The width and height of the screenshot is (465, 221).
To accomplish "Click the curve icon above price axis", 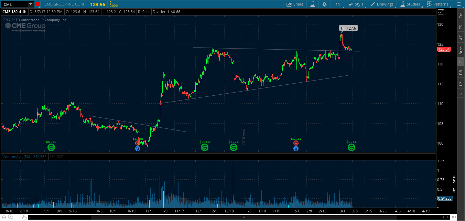I will 441,12.
